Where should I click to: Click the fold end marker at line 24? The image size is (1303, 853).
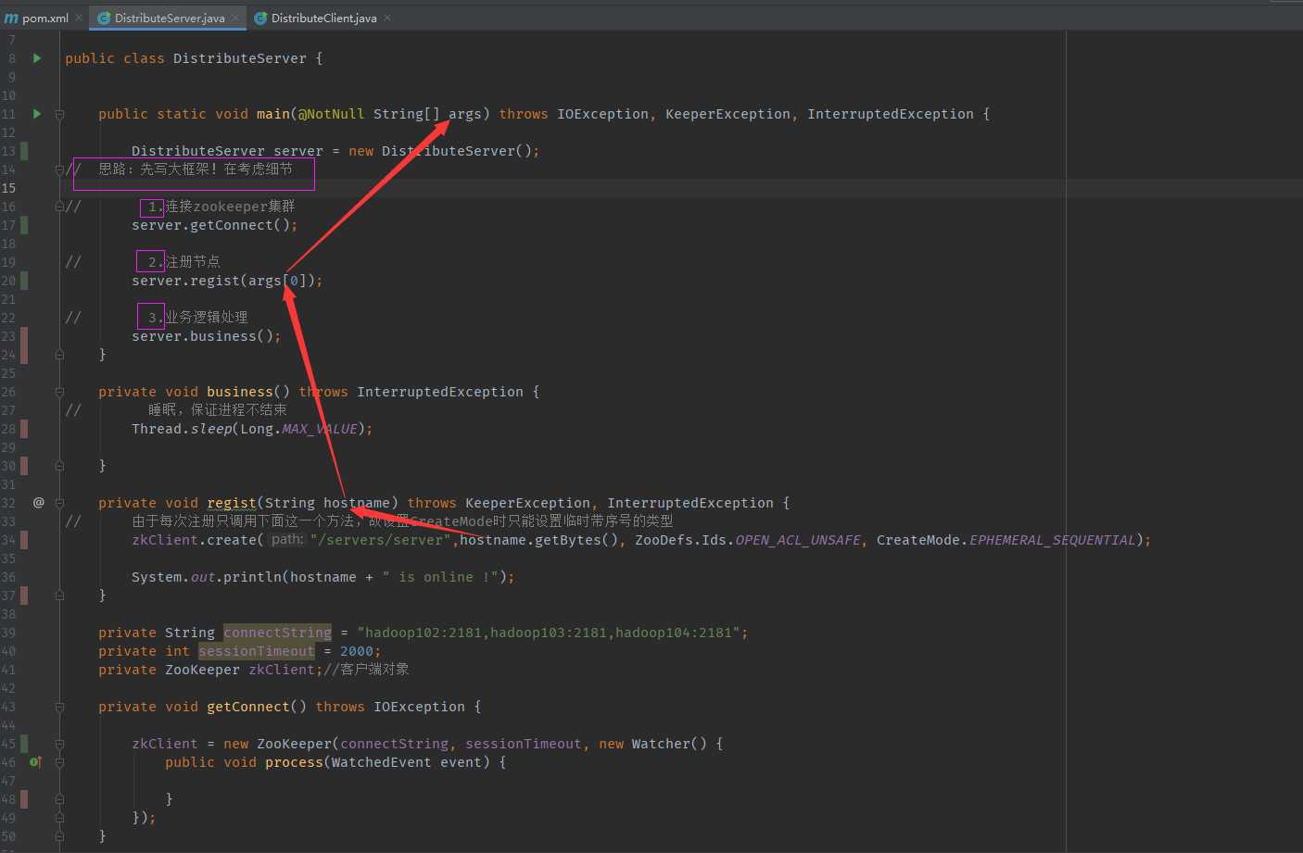coord(59,355)
